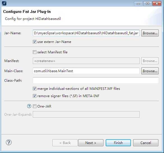Open One-JAR help question mark icon
This screenshot has width=164, height=153.
pyautogui.click(x=29, y=106)
